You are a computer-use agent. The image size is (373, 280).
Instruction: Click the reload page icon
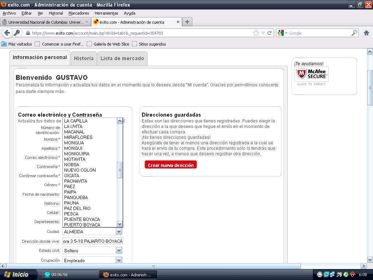click(x=270, y=33)
